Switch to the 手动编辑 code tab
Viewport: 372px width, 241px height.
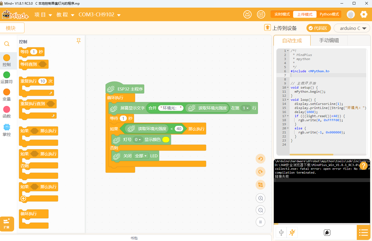329,40
